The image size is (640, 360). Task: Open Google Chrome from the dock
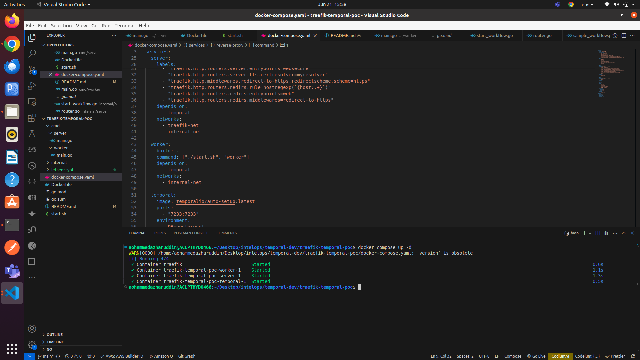(12, 44)
